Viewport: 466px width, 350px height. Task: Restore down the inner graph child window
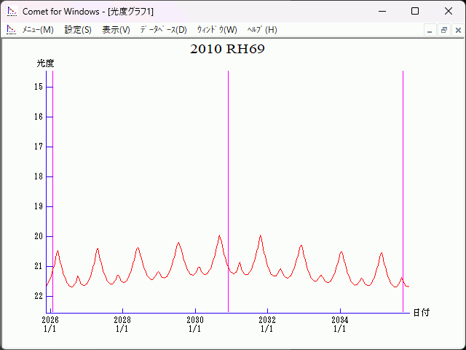443,30
